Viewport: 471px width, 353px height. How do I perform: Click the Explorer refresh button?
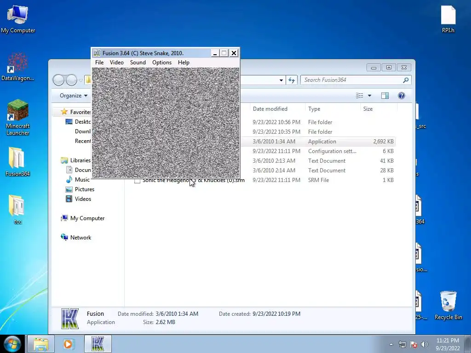pyautogui.click(x=291, y=80)
